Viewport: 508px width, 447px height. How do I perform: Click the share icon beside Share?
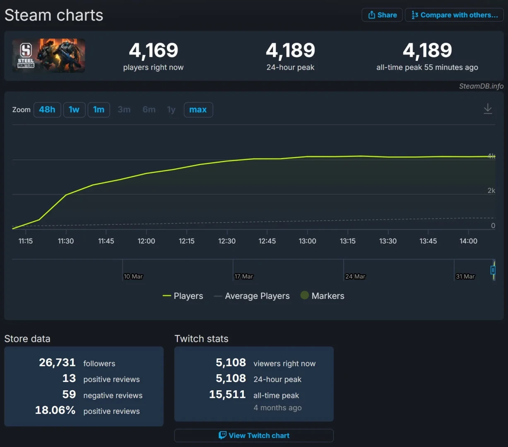click(x=371, y=15)
